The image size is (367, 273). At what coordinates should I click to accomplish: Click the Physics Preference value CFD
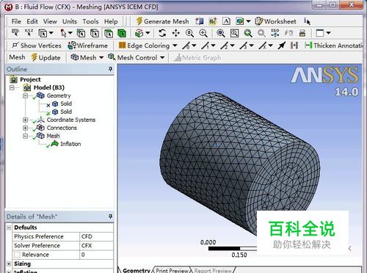tap(97, 236)
